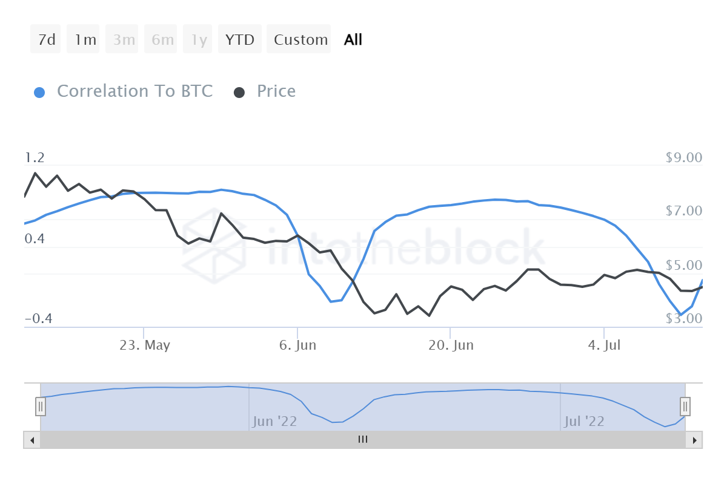Select the right navigator grip handle
Image resolution: width=727 pixels, height=484 pixels.
pos(684,407)
